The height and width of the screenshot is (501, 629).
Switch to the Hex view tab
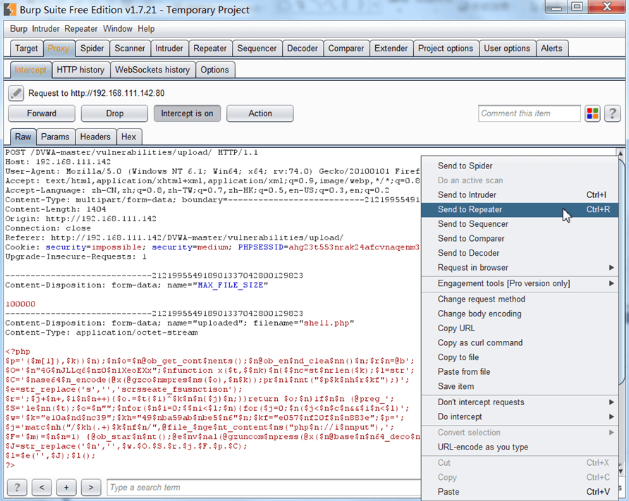coord(129,137)
